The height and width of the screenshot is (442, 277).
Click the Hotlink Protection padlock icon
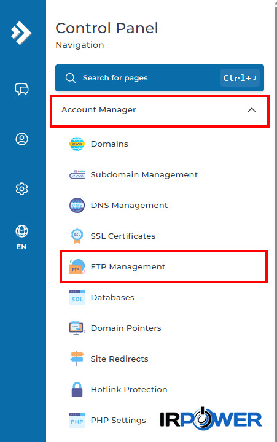77,390
